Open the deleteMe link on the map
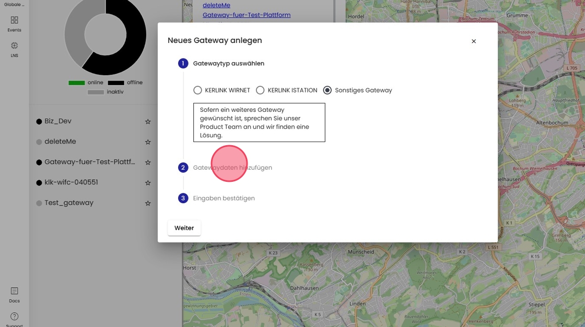 coord(216,5)
